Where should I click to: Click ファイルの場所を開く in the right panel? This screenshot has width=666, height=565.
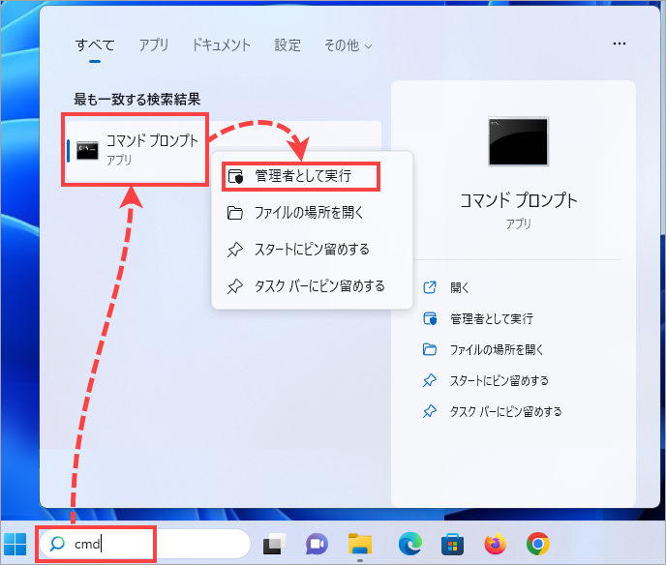click(x=497, y=350)
